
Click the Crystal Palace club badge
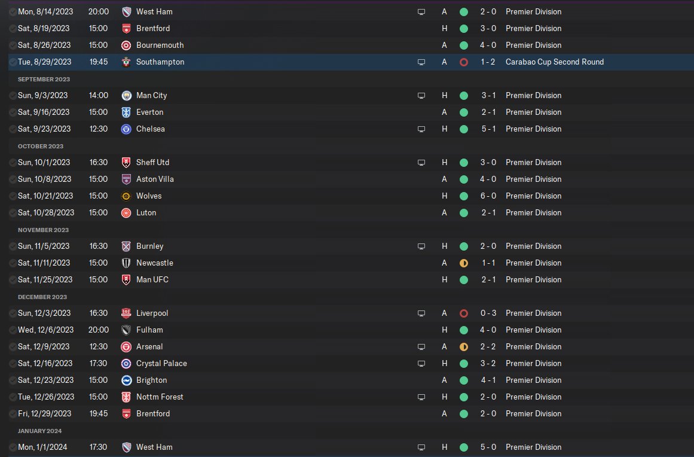[x=126, y=363]
